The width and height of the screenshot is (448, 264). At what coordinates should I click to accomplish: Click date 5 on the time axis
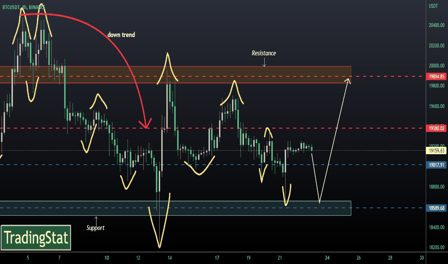[28, 258]
